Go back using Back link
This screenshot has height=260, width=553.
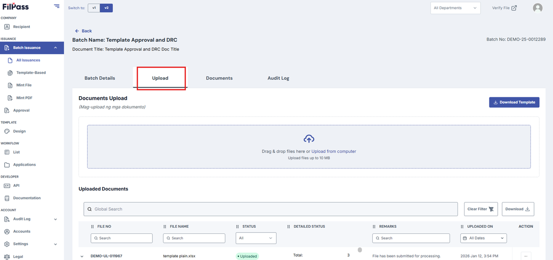pos(83,31)
